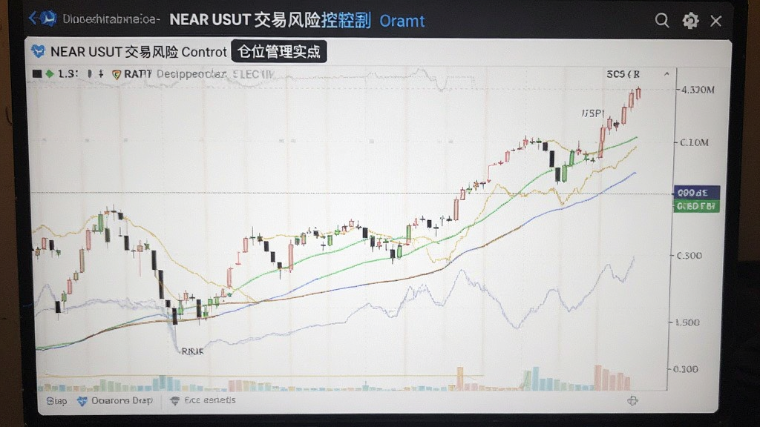760x427 pixels.
Task: Select the NEAR USUT 交易风险 Control tab
Action: [139, 52]
